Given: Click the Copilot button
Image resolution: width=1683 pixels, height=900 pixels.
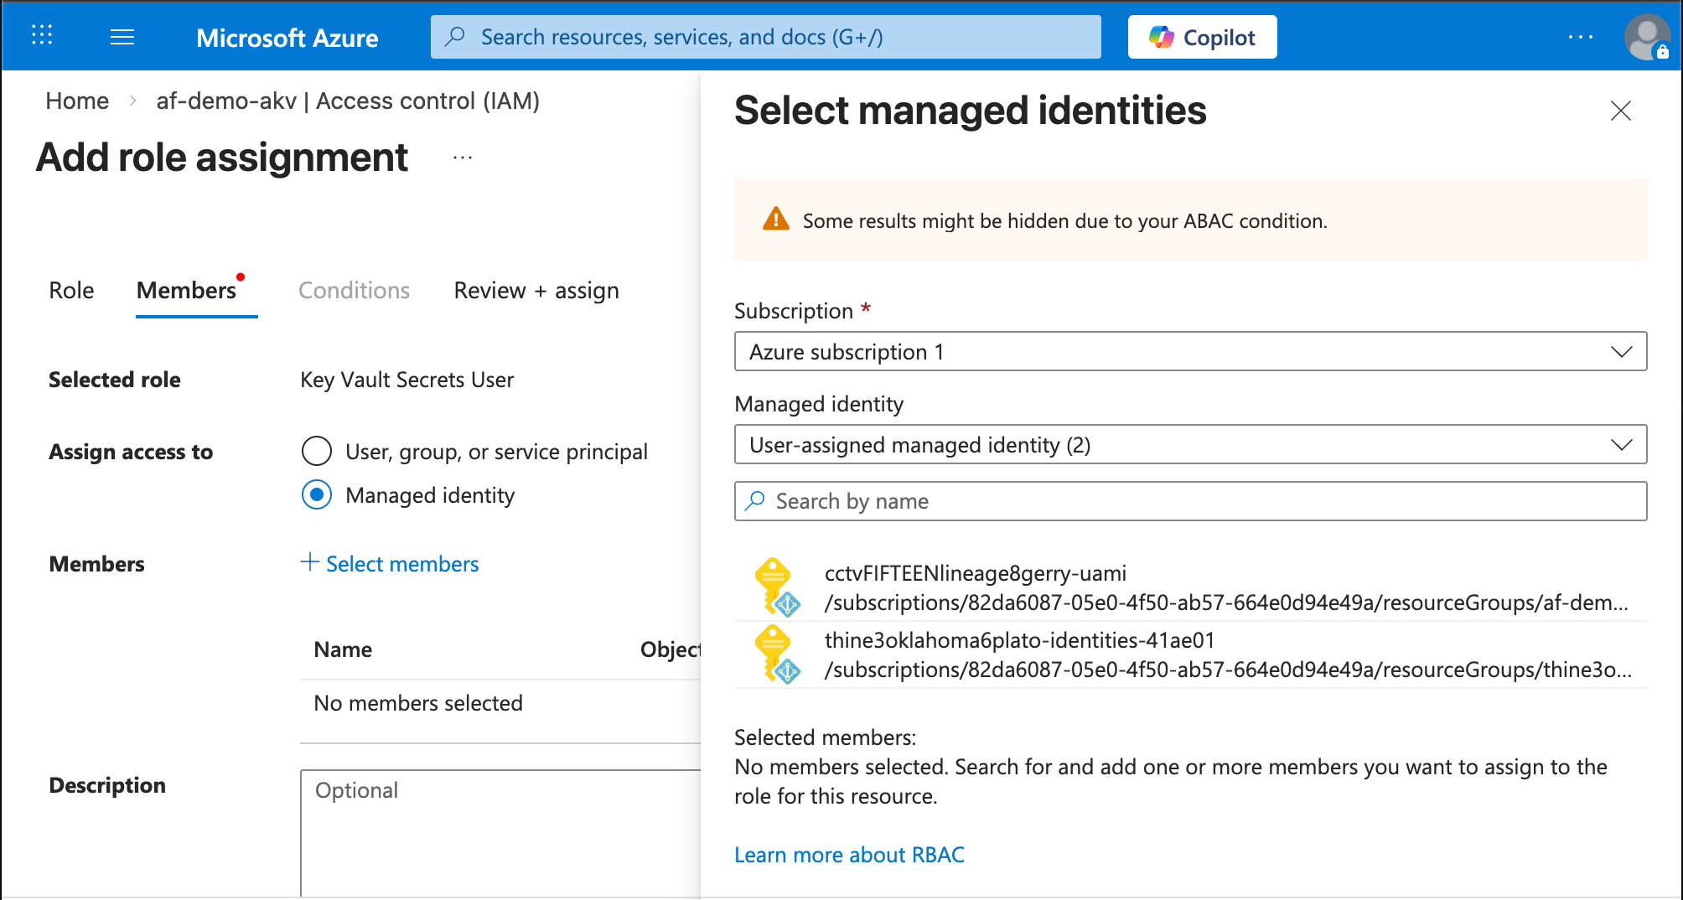Looking at the screenshot, I should click(1202, 37).
